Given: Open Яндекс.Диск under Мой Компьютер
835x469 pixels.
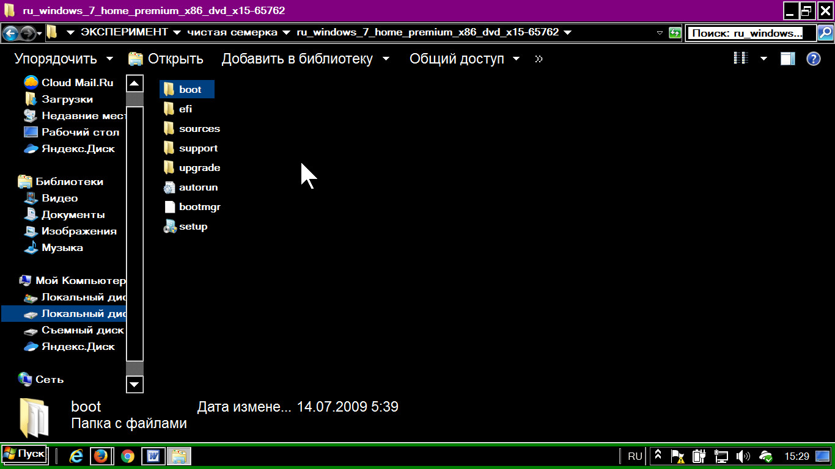Looking at the screenshot, I should 69,346.
